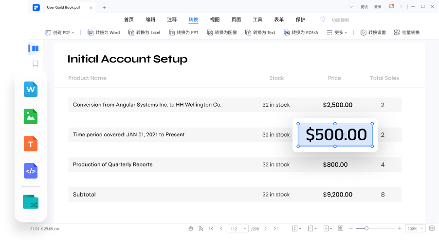Open 转换设置 conversion settings
The width and height of the screenshot is (439, 245).
pyautogui.click(x=373, y=33)
